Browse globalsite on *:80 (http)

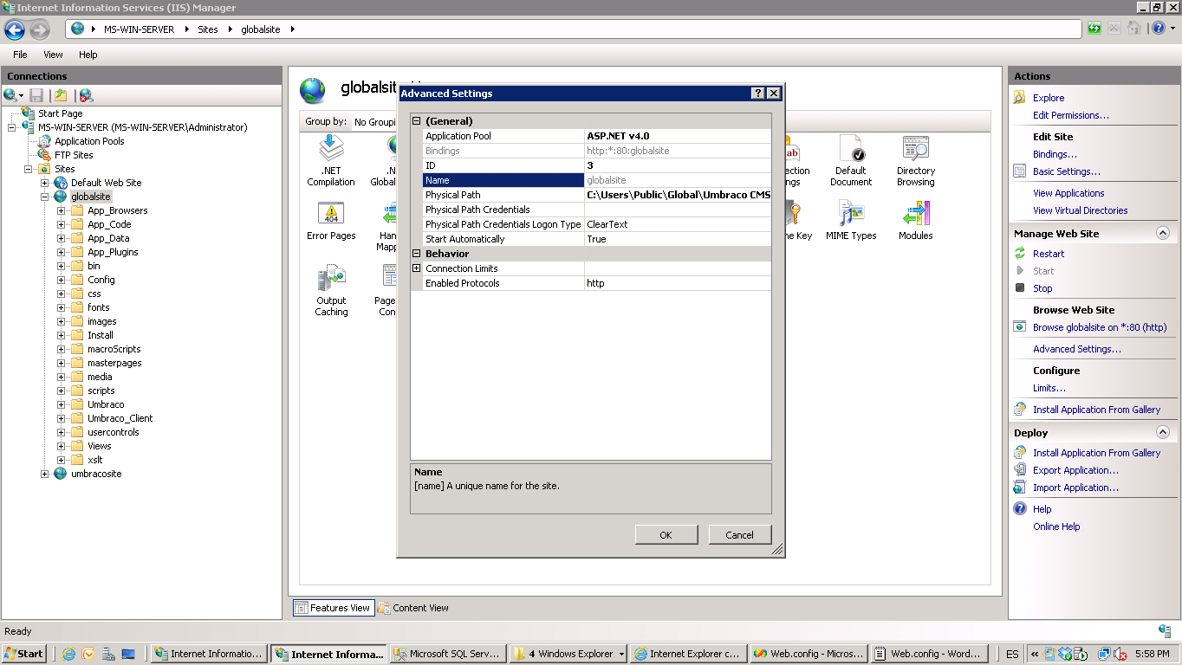coord(1100,327)
